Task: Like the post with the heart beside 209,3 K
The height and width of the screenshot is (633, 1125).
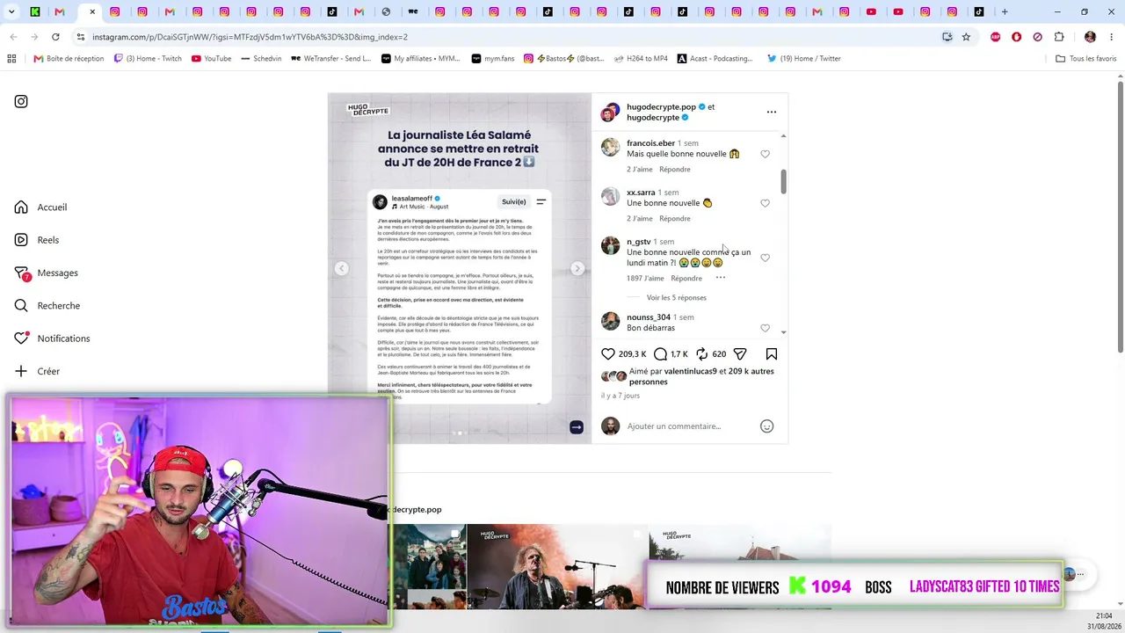Action: 608,354
